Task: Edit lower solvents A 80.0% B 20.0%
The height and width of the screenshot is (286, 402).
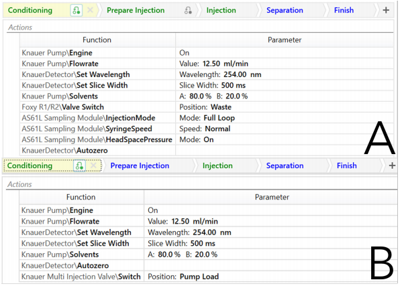Action: [x=183, y=255]
